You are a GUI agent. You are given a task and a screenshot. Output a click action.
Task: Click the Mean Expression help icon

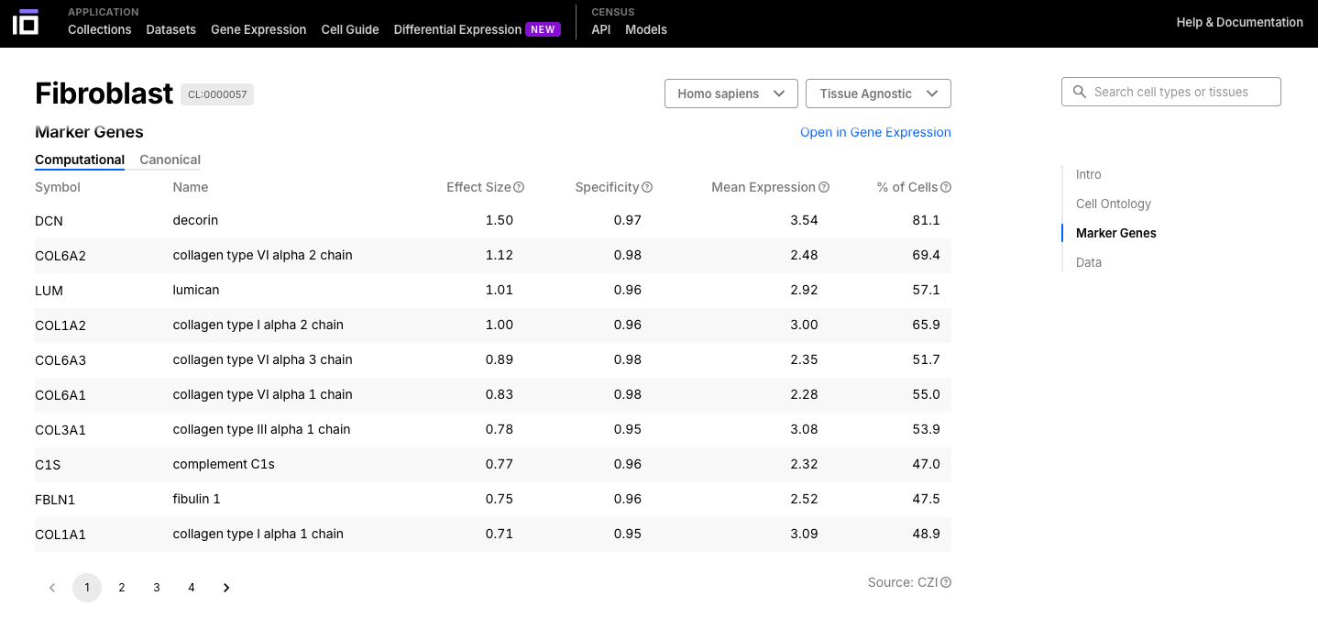pos(824,187)
